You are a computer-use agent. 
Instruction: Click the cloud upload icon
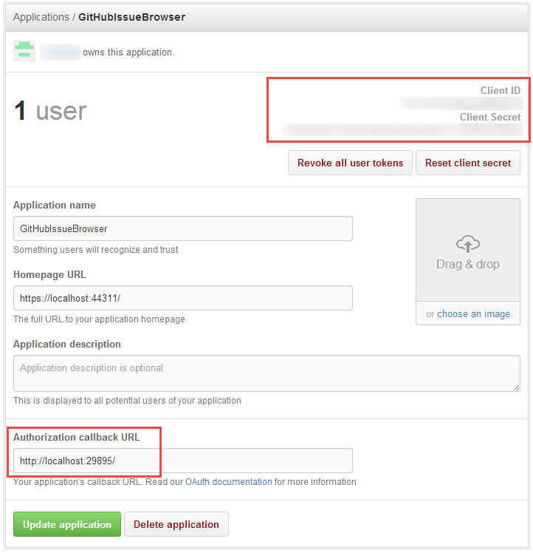[x=467, y=244]
